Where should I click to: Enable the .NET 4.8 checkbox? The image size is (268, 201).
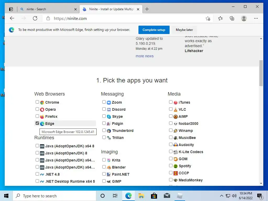point(37,174)
